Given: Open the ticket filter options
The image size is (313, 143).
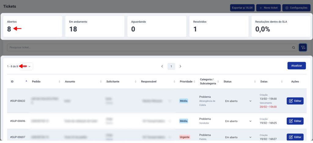Looking at the screenshot, I should [x=303, y=47].
